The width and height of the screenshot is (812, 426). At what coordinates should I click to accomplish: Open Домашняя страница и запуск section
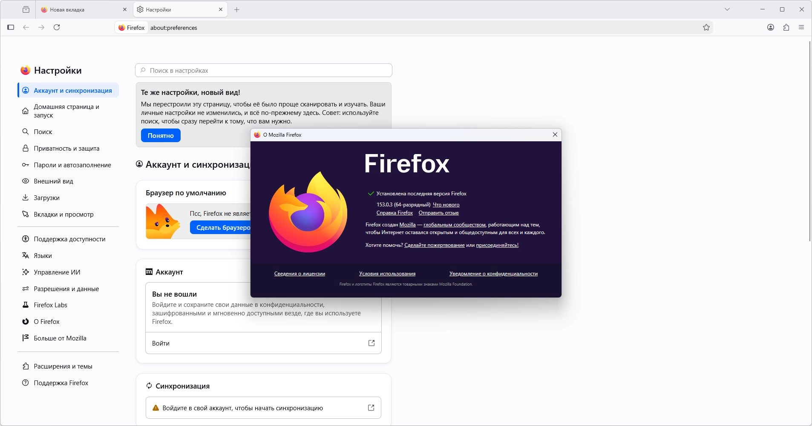(68, 111)
